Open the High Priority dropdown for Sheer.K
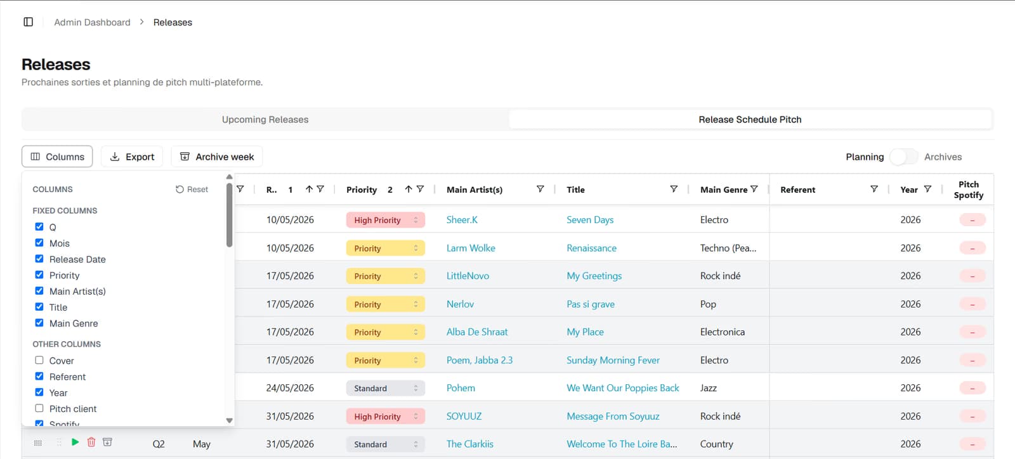 (385, 220)
